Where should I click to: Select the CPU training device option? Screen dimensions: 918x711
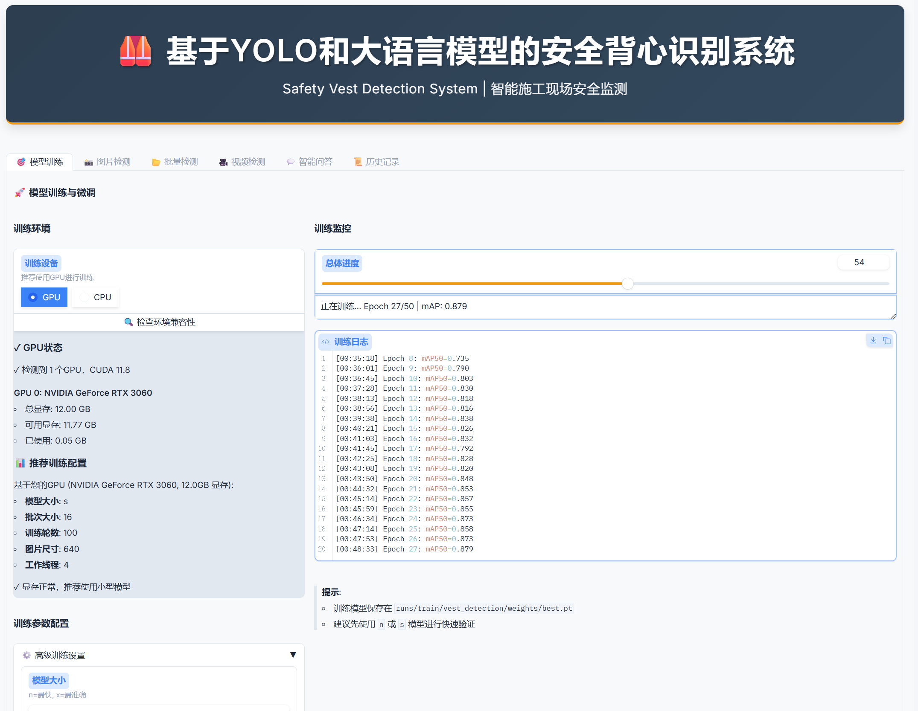(x=95, y=297)
